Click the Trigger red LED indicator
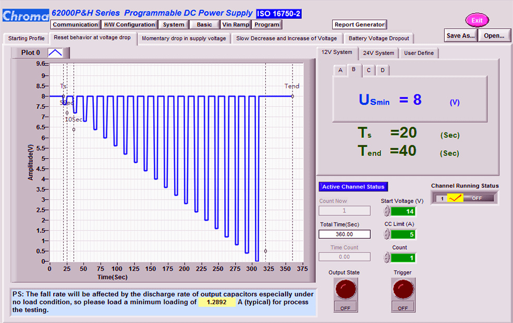The image size is (513, 323). click(x=403, y=289)
